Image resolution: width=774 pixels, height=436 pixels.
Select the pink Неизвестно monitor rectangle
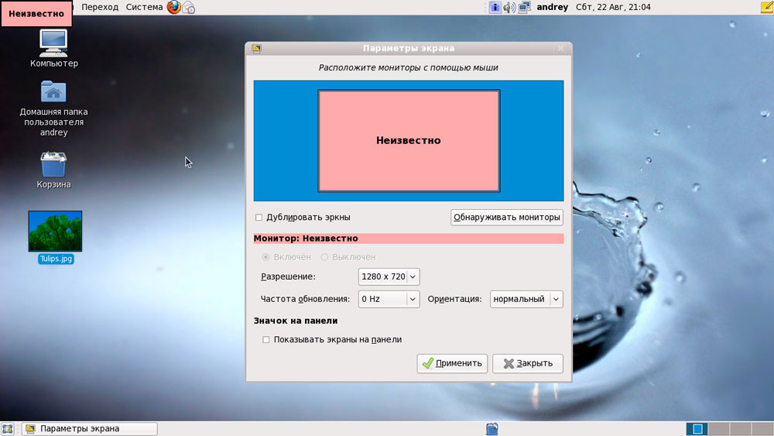pyautogui.click(x=409, y=141)
